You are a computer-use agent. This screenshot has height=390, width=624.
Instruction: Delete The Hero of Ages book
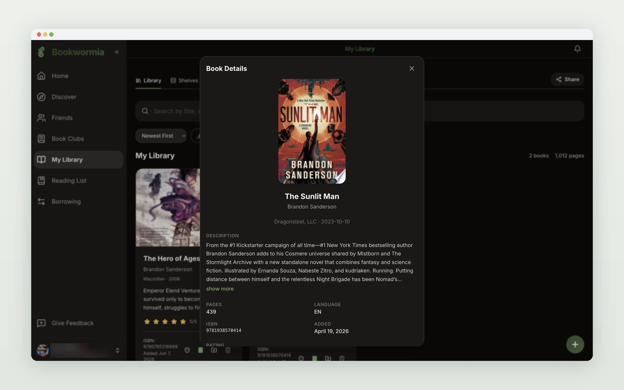[228, 350]
